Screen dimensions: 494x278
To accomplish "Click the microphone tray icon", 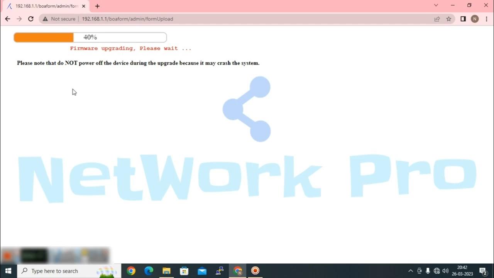I will click(x=428, y=271).
